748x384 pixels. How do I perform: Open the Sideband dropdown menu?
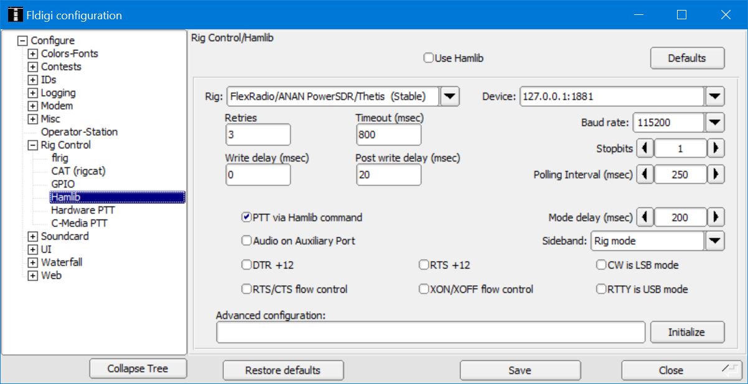(715, 240)
